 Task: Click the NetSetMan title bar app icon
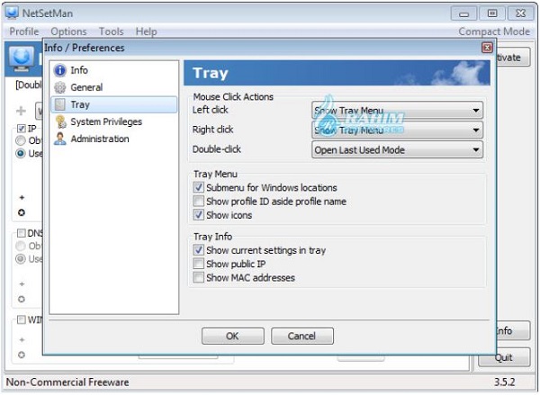[x=12, y=13]
